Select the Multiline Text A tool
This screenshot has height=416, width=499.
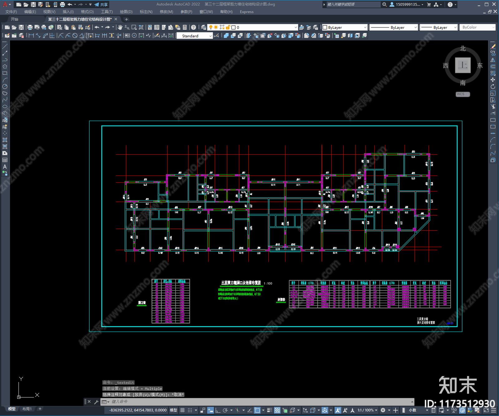point(5,167)
